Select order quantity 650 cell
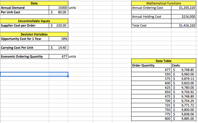 pyautogui.click(x=151, y=92)
